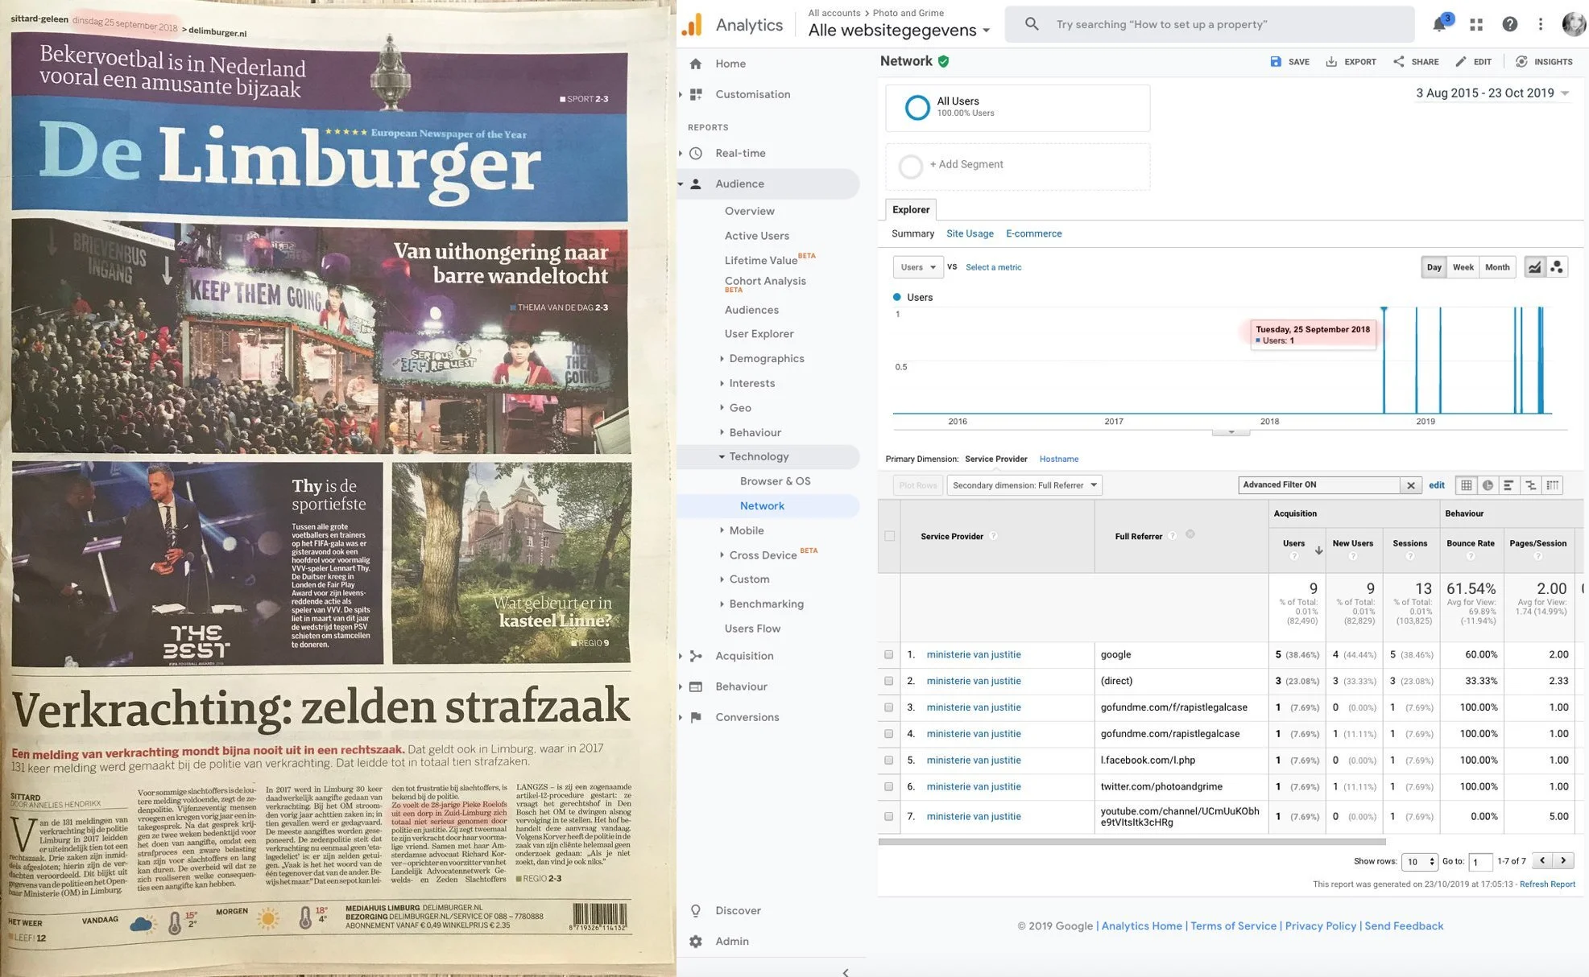Open the Google apps grid icon
1589x977 pixels.
[1476, 24]
